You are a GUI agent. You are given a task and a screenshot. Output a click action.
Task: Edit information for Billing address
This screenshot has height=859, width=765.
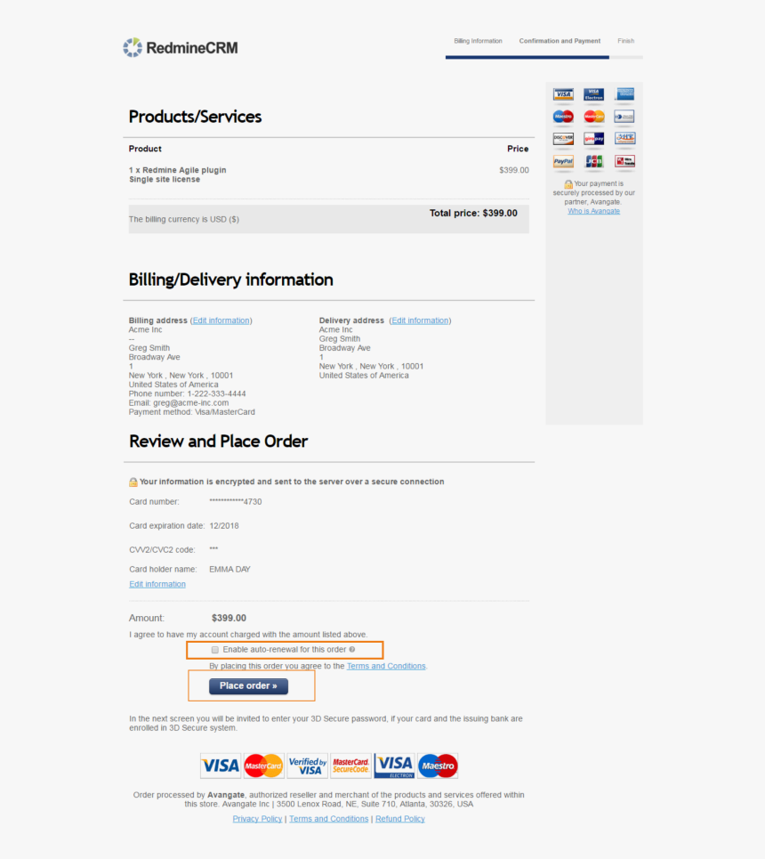(221, 320)
